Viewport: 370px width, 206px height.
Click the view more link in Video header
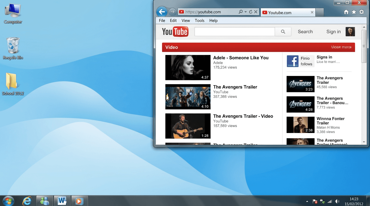pyautogui.click(x=341, y=47)
